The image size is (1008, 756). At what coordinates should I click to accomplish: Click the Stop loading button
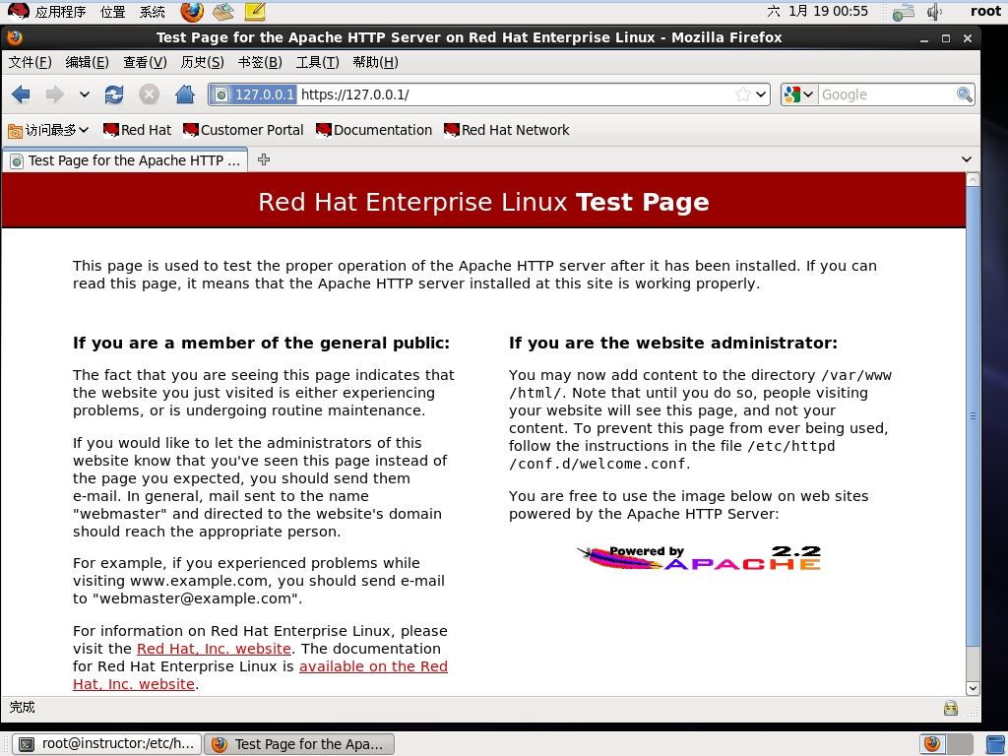point(149,95)
